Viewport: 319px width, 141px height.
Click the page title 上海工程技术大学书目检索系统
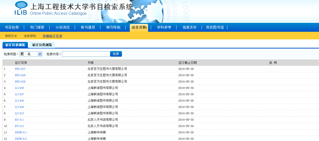coord(82,7)
